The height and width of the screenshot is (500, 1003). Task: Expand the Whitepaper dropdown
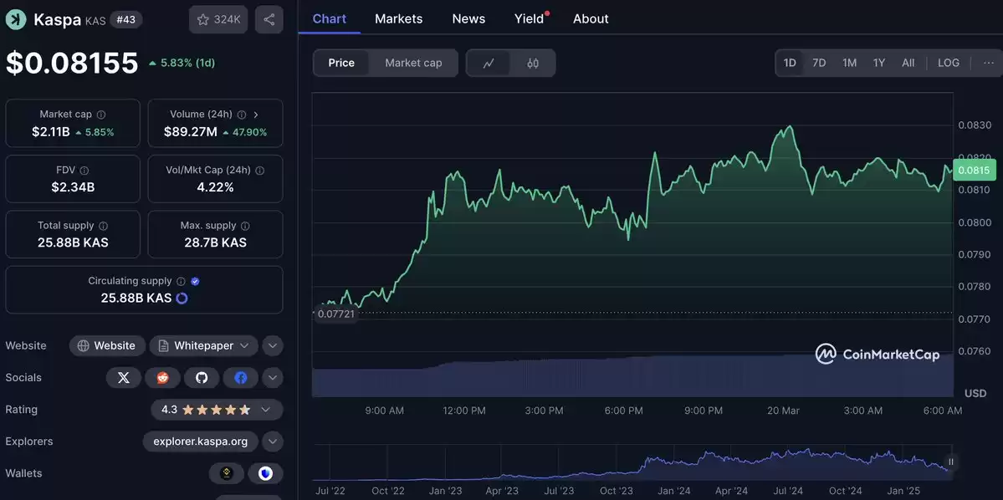tap(204, 346)
